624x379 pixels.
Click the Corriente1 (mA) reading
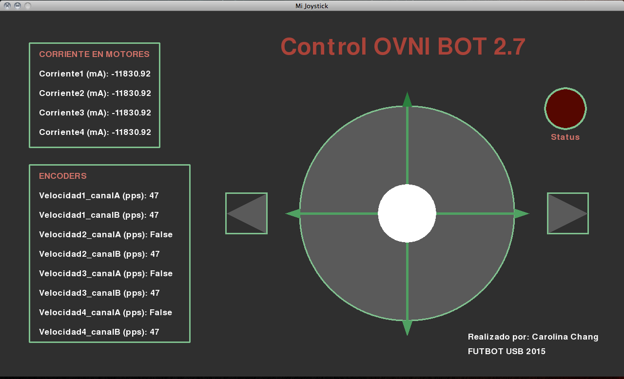[95, 74]
